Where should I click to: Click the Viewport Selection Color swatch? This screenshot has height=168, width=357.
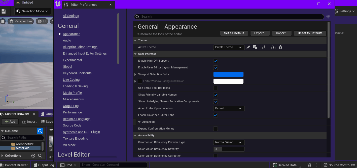pyautogui.click(x=228, y=74)
